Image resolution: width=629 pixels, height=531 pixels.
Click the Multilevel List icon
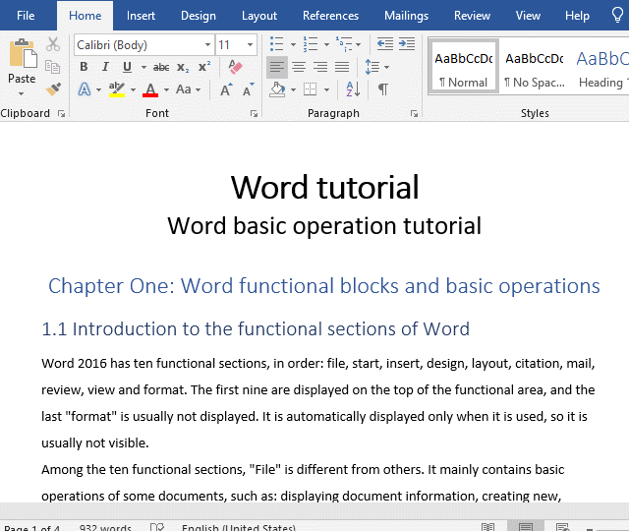[x=344, y=44]
